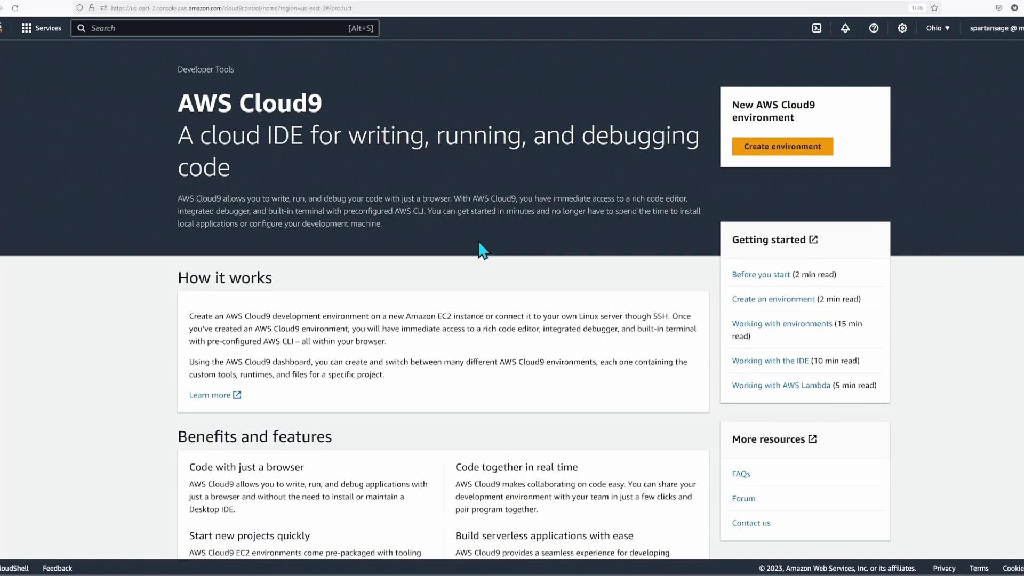Click the Create environment button
Image resolution: width=1024 pixels, height=576 pixels.
point(782,147)
